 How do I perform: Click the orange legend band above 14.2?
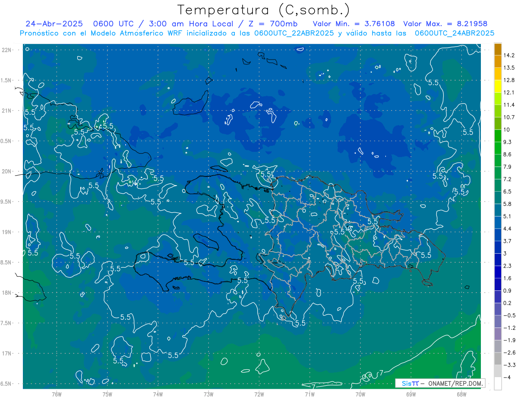point(498,50)
